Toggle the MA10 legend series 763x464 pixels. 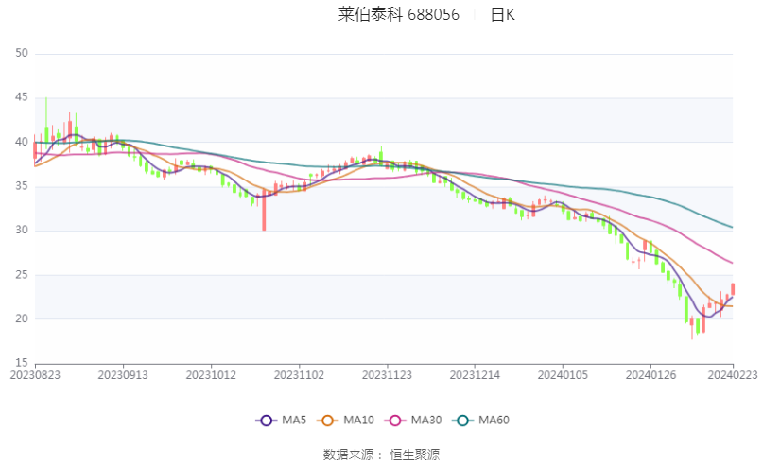pos(345,421)
